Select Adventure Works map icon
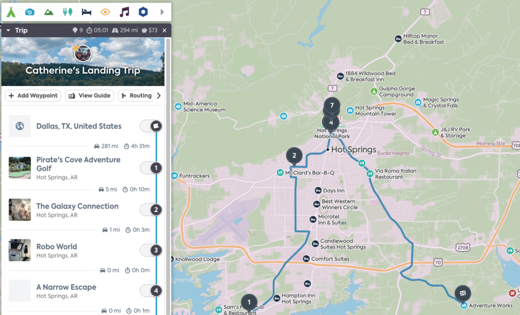 (464, 305)
